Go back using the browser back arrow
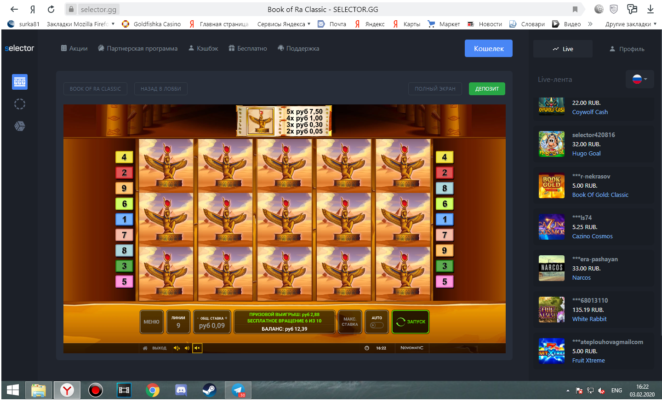The height and width of the screenshot is (414, 662). pos(14,9)
